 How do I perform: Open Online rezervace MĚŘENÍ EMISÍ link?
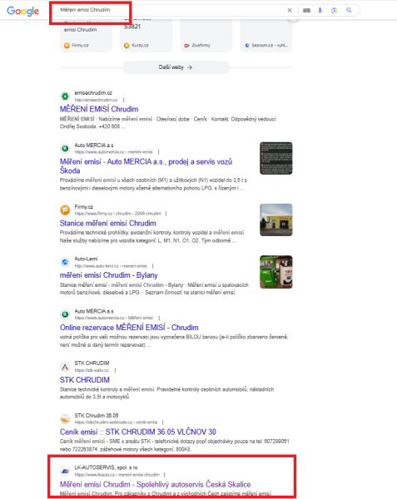pyautogui.click(x=129, y=328)
